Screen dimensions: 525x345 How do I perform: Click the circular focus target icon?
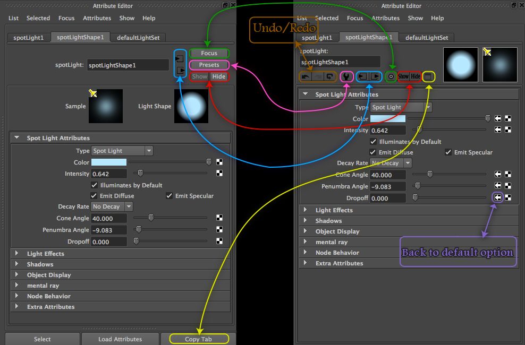391,76
